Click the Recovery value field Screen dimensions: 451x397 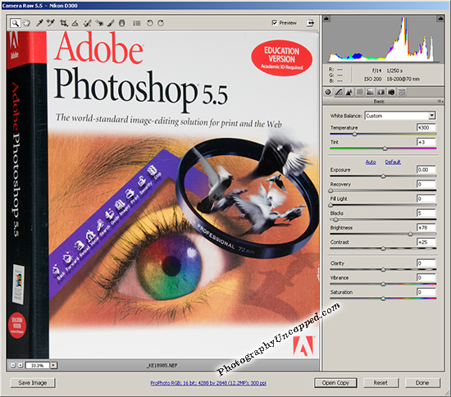[426, 184]
